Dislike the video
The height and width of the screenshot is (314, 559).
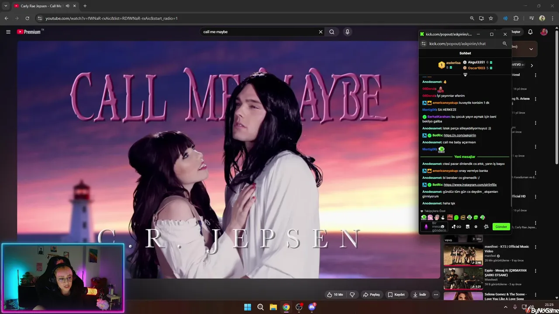tap(352, 294)
